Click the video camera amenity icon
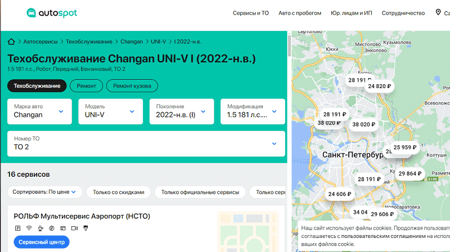Screen dimensions: 450x252 click(x=74, y=228)
